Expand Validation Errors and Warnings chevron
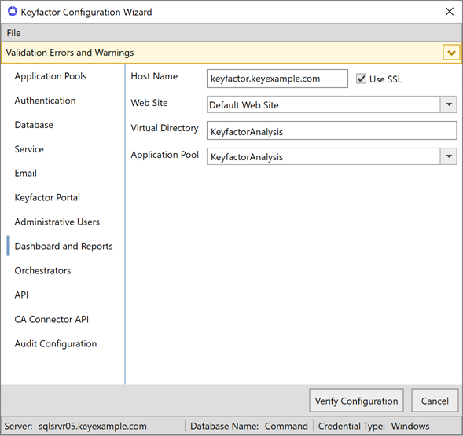The height and width of the screenshot is (436, 463). click(451, 53)
